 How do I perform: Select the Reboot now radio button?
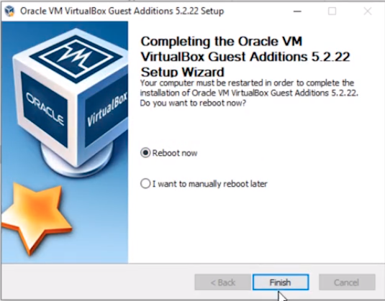(145, 153)
